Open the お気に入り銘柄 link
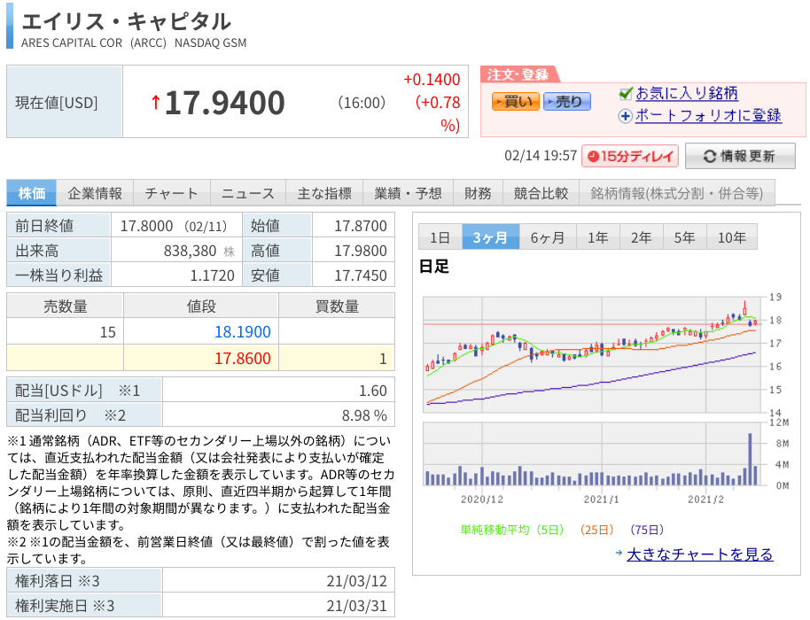810x620 pixels. (687, 93)
